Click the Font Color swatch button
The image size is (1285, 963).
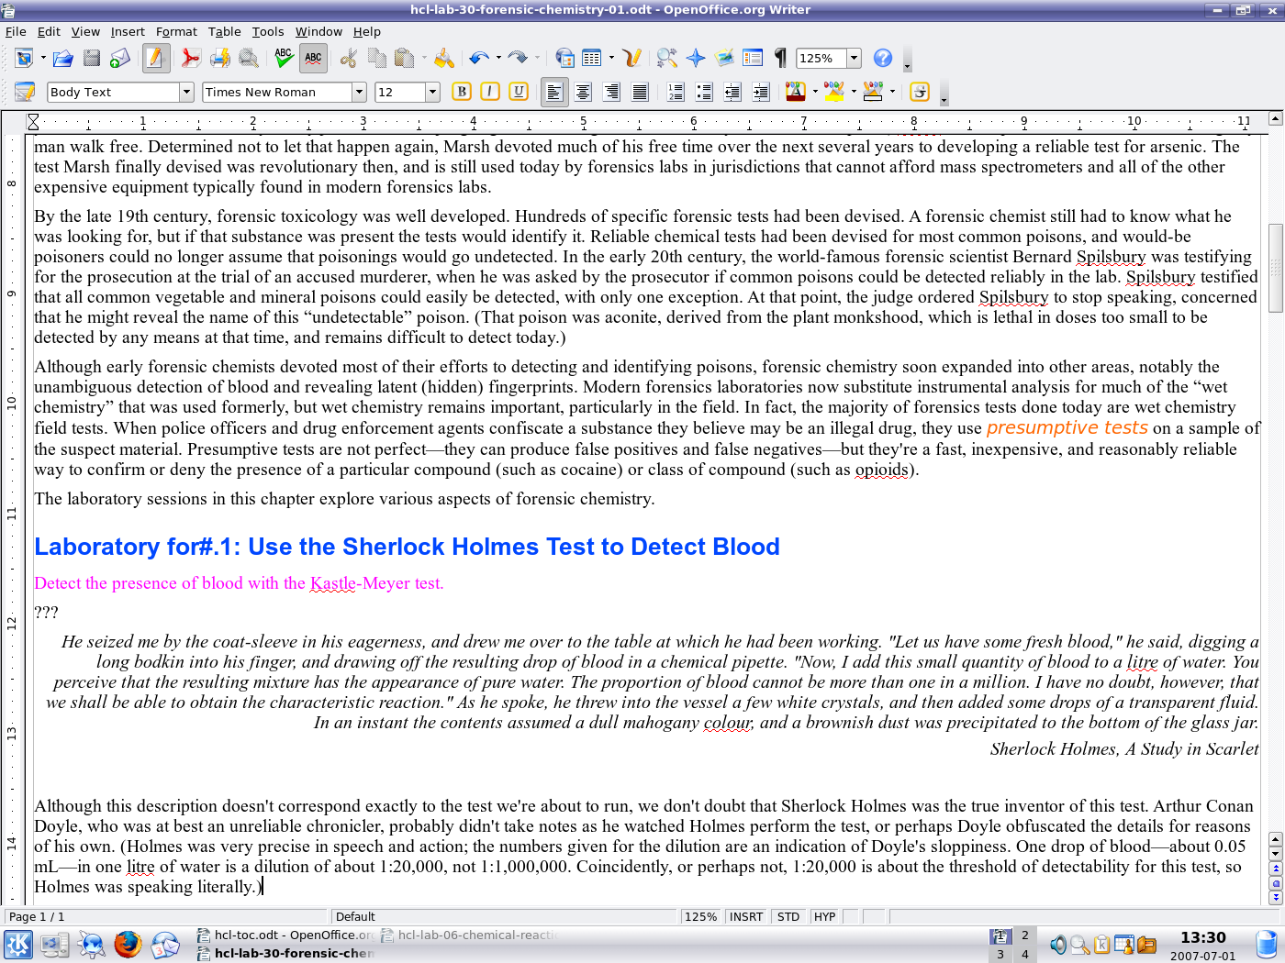click(795, 92)
